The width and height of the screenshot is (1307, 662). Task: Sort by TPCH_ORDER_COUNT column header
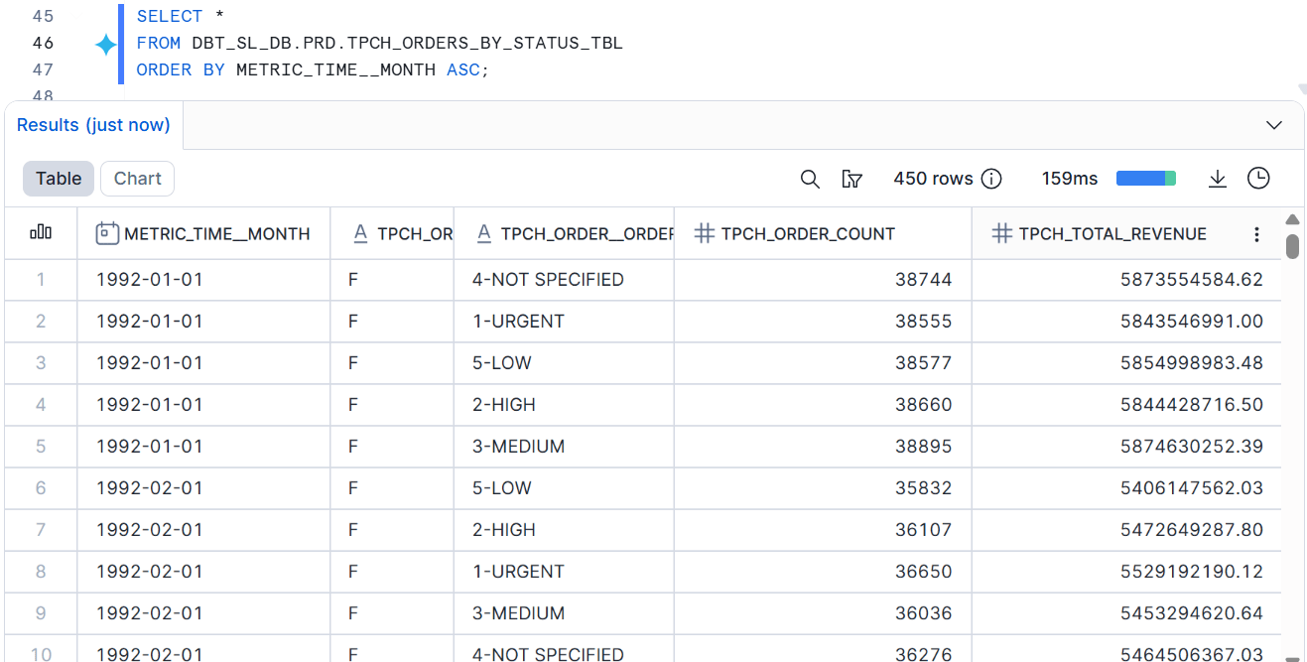coord(808,234)
